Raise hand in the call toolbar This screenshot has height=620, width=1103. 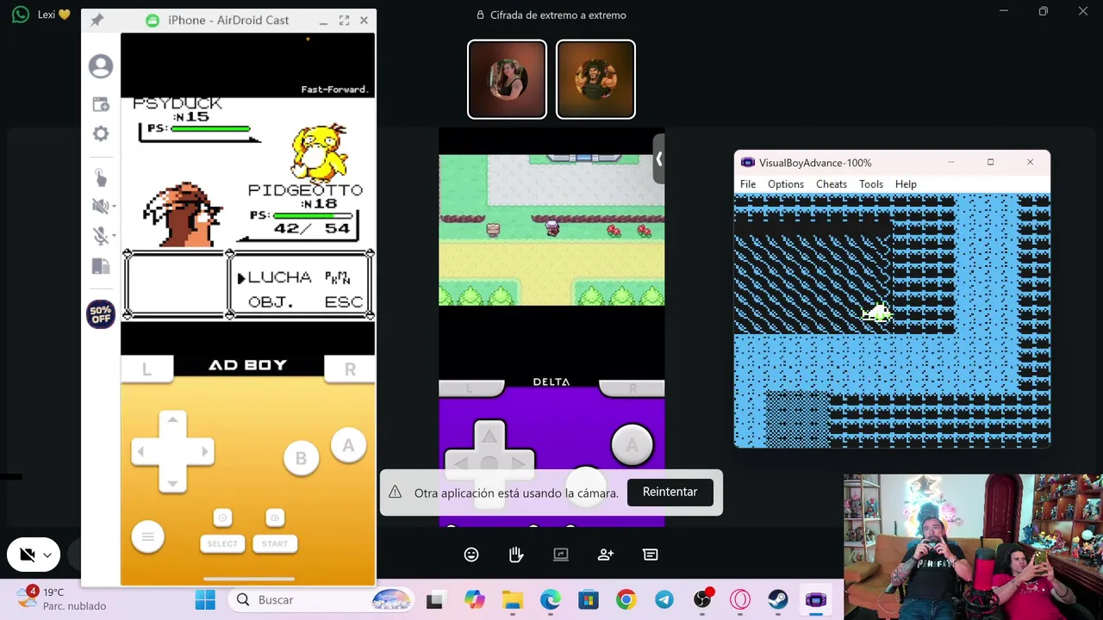pyautogui.click(x=516, y=555)
